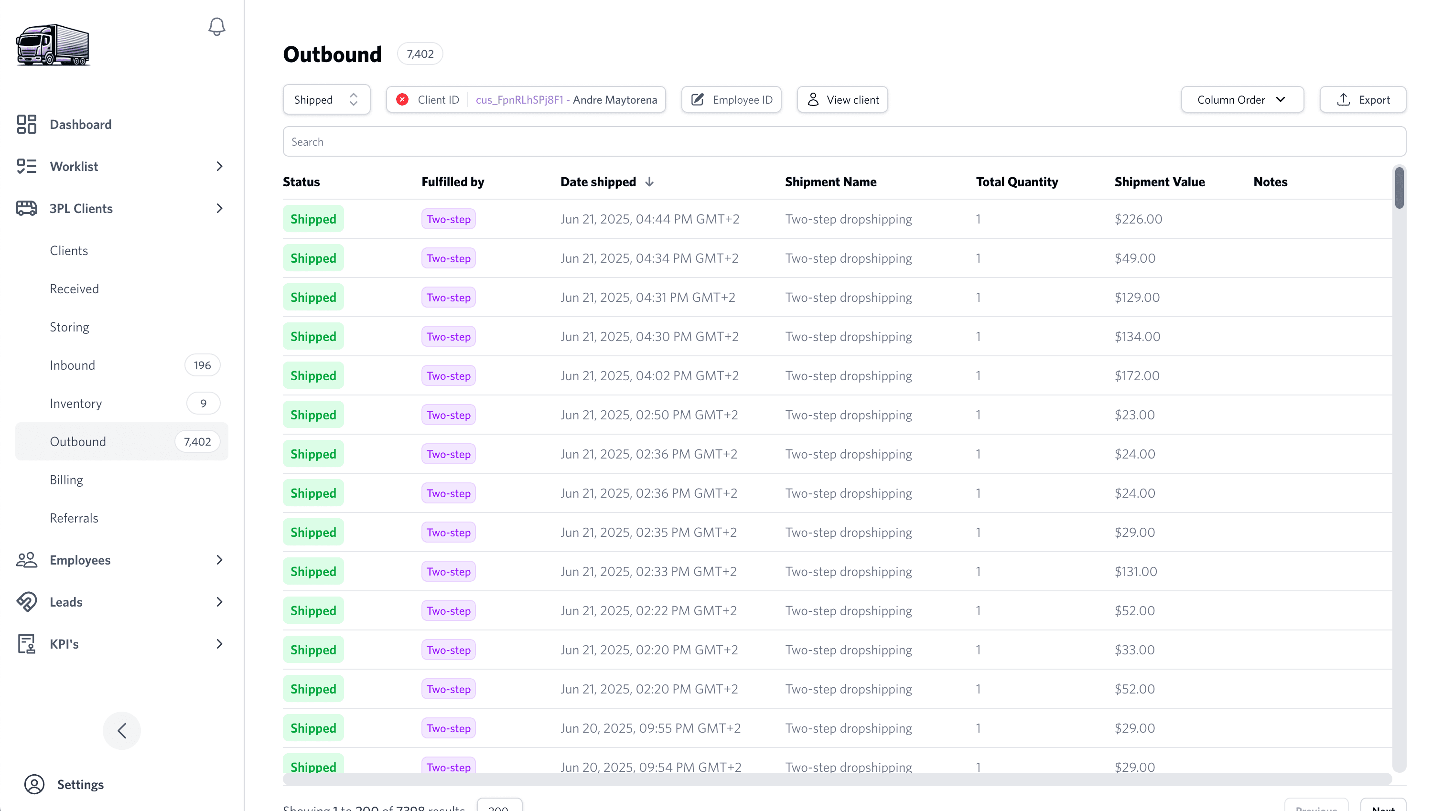
Task: Click the Dashboard grid icon
Action: click(x=26, y=124)
